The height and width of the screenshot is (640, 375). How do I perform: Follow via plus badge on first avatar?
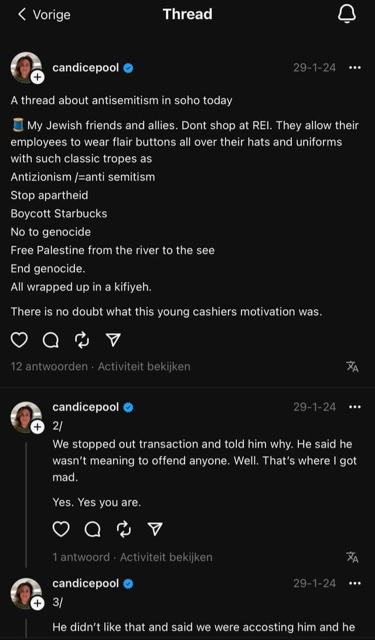(x=37, y=77)
